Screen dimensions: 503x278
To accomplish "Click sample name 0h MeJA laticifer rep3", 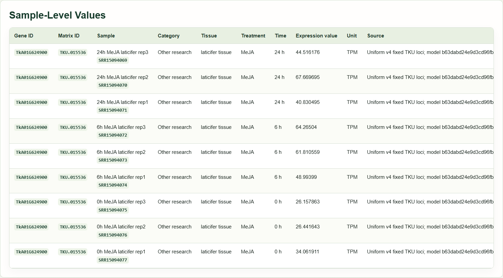I will click(121, 202).
